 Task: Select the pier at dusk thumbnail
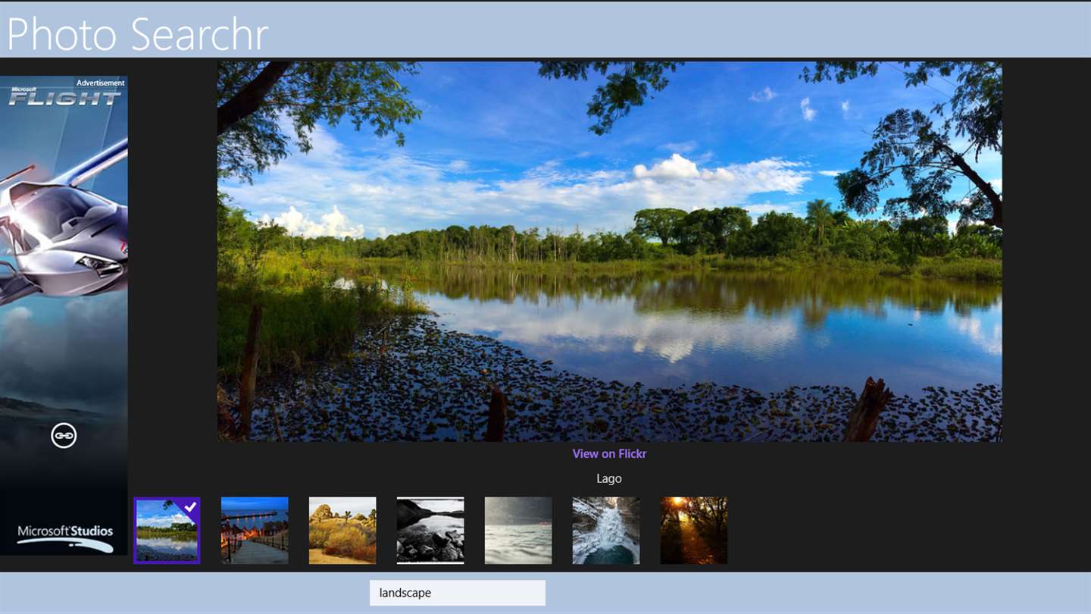(x=255, y=531)
